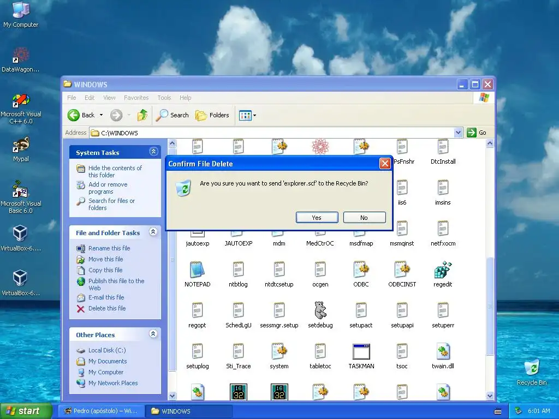Click Hide the contents of this folder
The width and height of the screenshot is (559, 419).
(115, 171)
